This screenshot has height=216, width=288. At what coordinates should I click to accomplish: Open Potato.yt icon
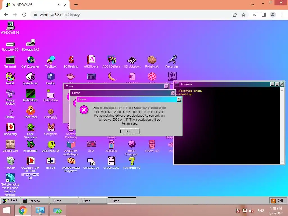pyautogui.click(x=152, y=62)
